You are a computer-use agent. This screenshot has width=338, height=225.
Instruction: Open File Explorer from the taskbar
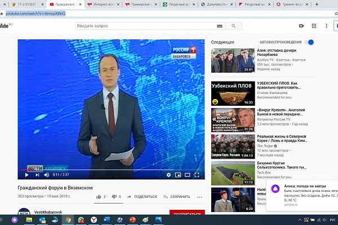point(29,220)
